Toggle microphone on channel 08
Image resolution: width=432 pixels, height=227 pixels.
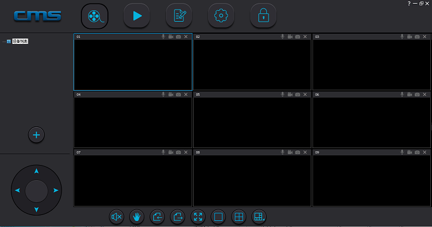(283, 152)
